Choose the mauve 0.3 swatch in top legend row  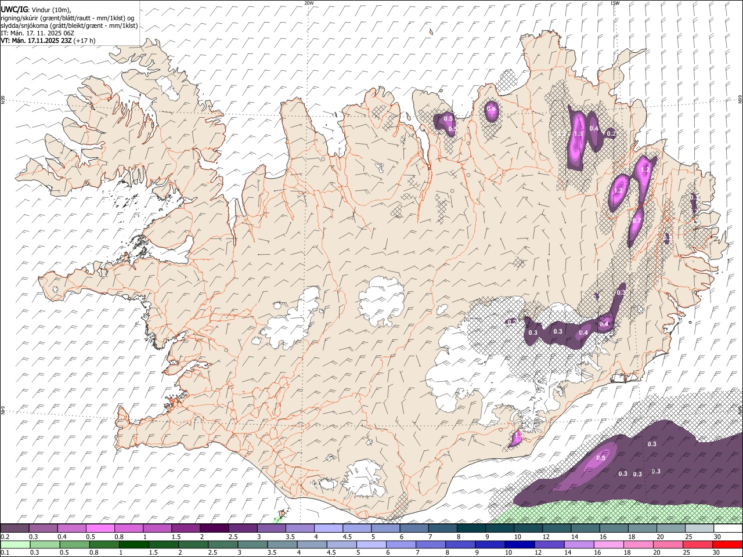click(43, 529)
